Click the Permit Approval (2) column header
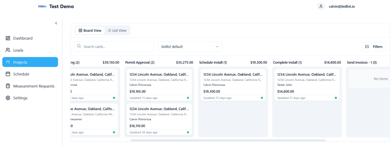 pos(140,62)
